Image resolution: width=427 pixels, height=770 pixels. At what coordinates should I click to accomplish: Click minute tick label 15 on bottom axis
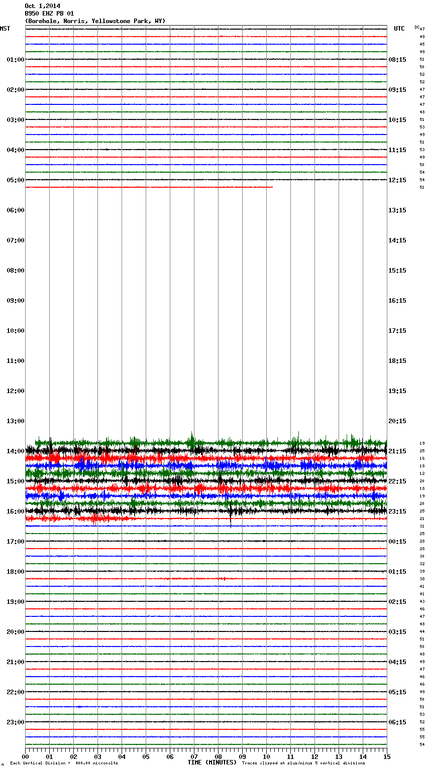(x=386, y=756)
